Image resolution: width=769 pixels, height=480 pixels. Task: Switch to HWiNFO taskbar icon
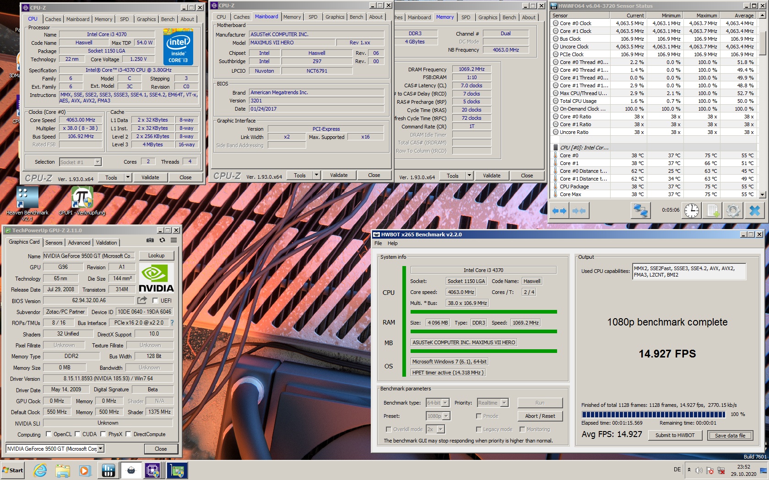(x=108, y=470)
